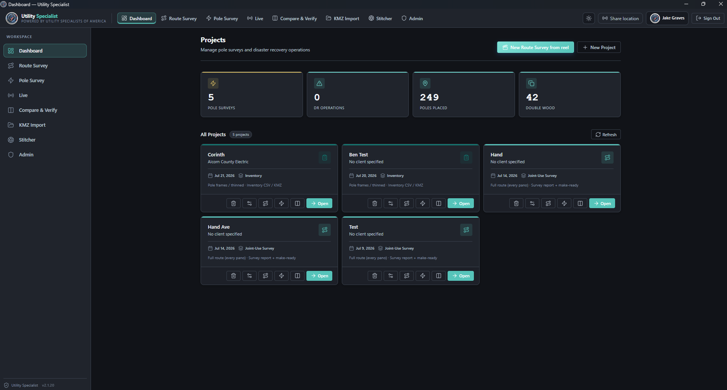This screenshot has height=390, width=727.
Task: Switch to Route Survey in top navigation
Action: click(179, 18)
